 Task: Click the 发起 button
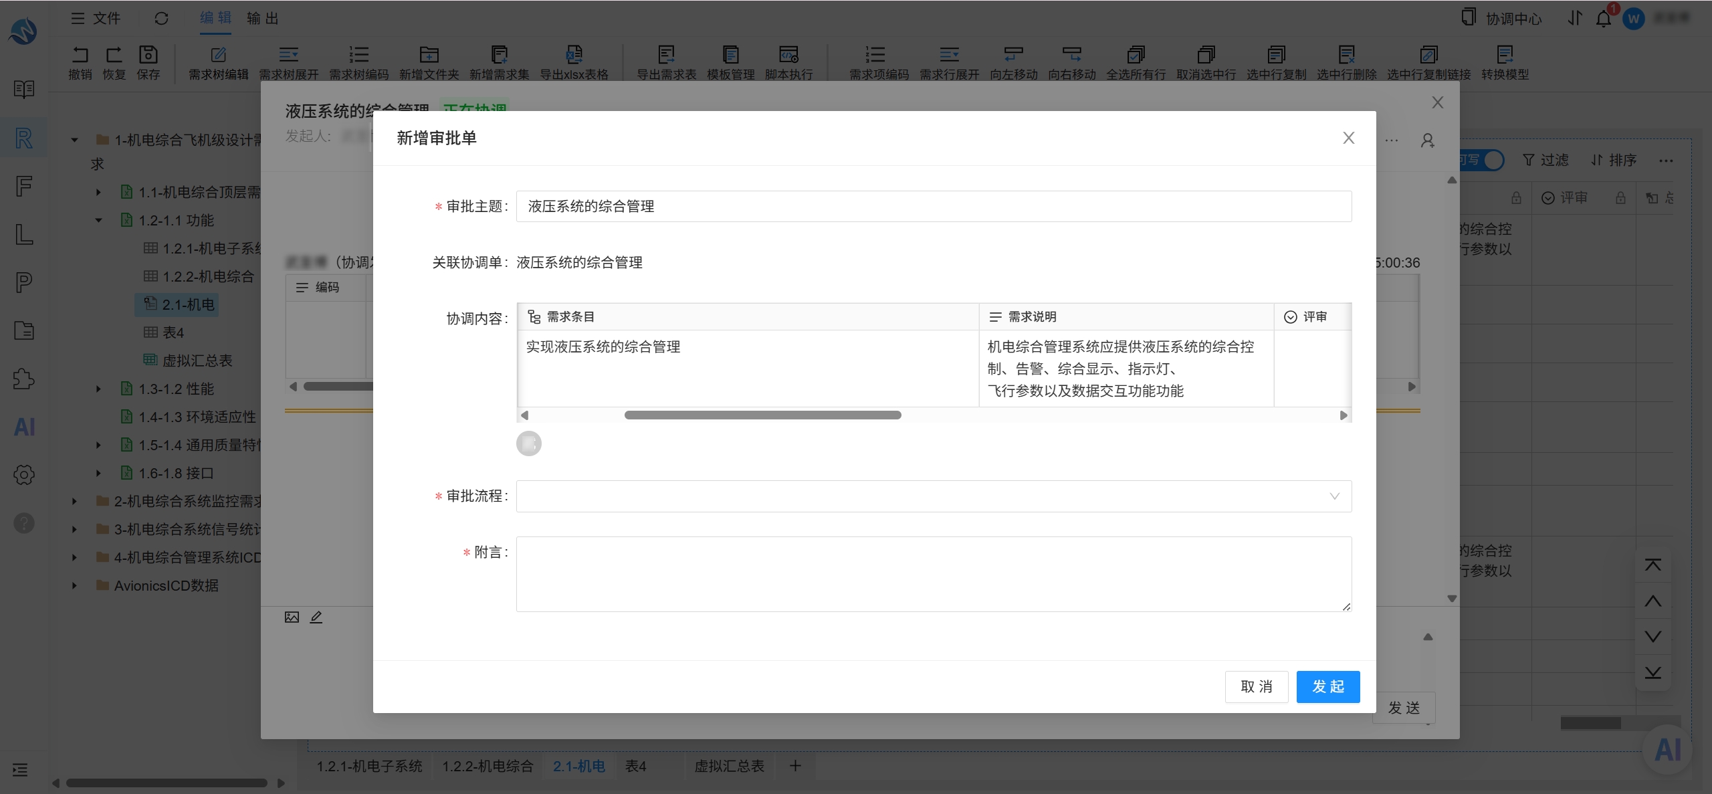click(x=1328, y=687)
